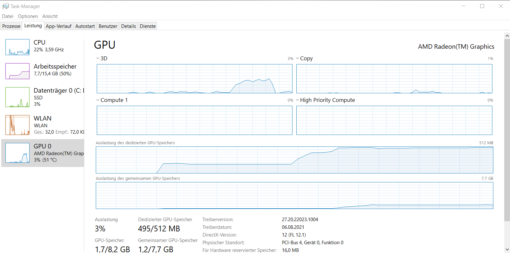The image size is (510, 258).
Task: Open the Optionen menu
Action: coord(28,16)
